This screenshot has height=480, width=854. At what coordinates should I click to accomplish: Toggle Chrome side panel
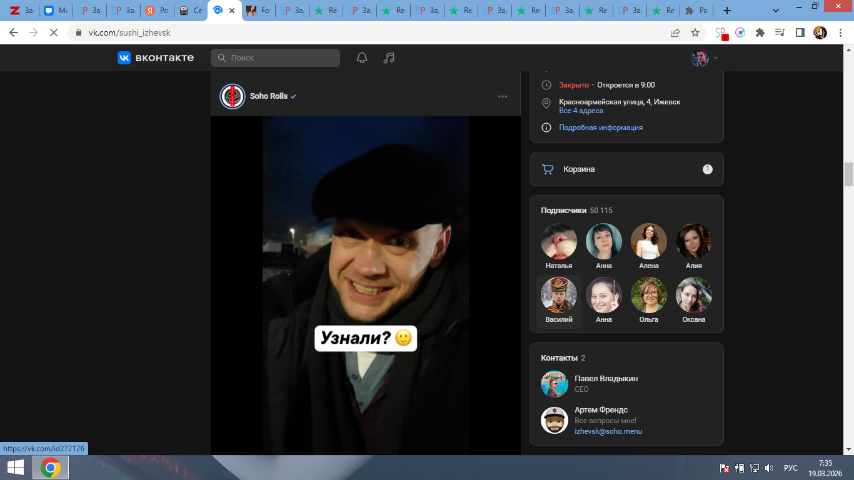[800, 32]
